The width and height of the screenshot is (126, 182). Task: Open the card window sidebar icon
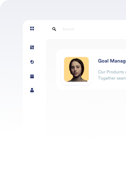(x=32, y=76)
